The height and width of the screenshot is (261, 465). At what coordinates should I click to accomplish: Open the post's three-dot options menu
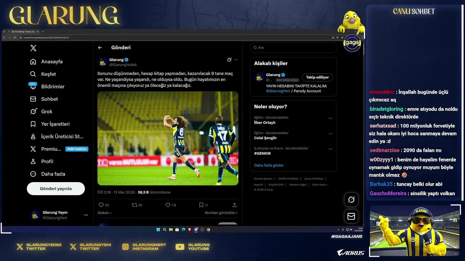(236, 59)
